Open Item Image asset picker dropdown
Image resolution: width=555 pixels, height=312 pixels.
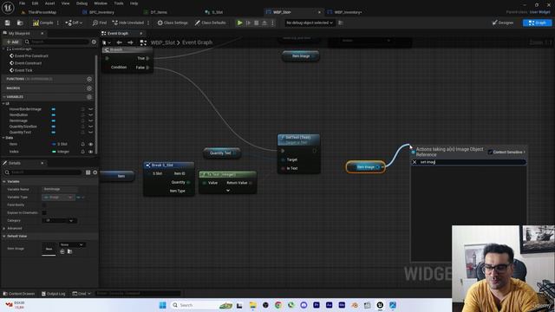(72, 244)
